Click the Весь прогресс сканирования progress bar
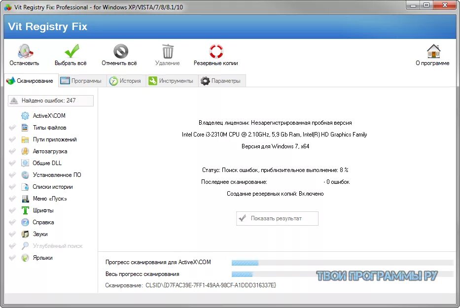The image size is (460, 308). tap(342, 274)
